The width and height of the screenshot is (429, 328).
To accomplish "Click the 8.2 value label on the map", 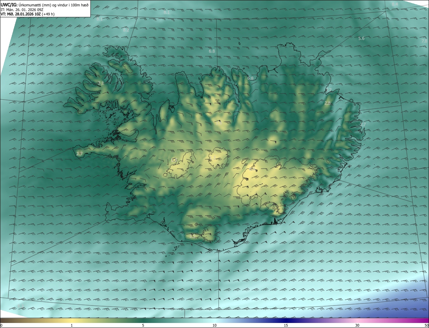I will pyautogui.click(x=126, y=30).
